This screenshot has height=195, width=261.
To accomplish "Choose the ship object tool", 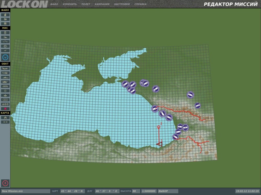I will point(5,77).
